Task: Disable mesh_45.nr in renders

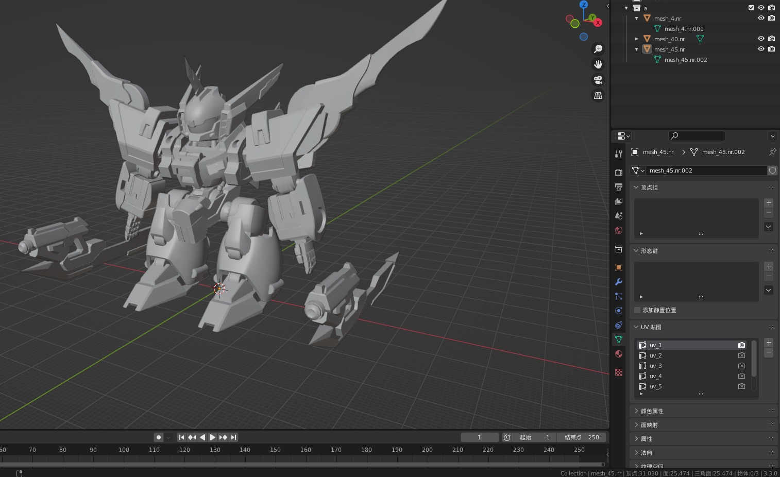Action: 771,49
